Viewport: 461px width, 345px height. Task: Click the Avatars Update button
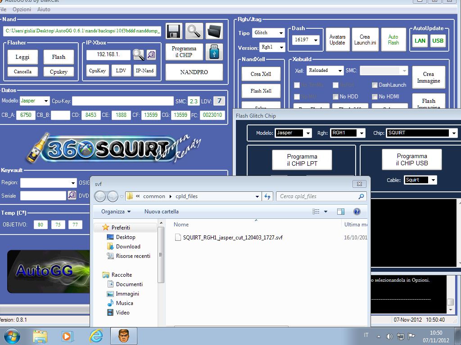click(338, 40)
